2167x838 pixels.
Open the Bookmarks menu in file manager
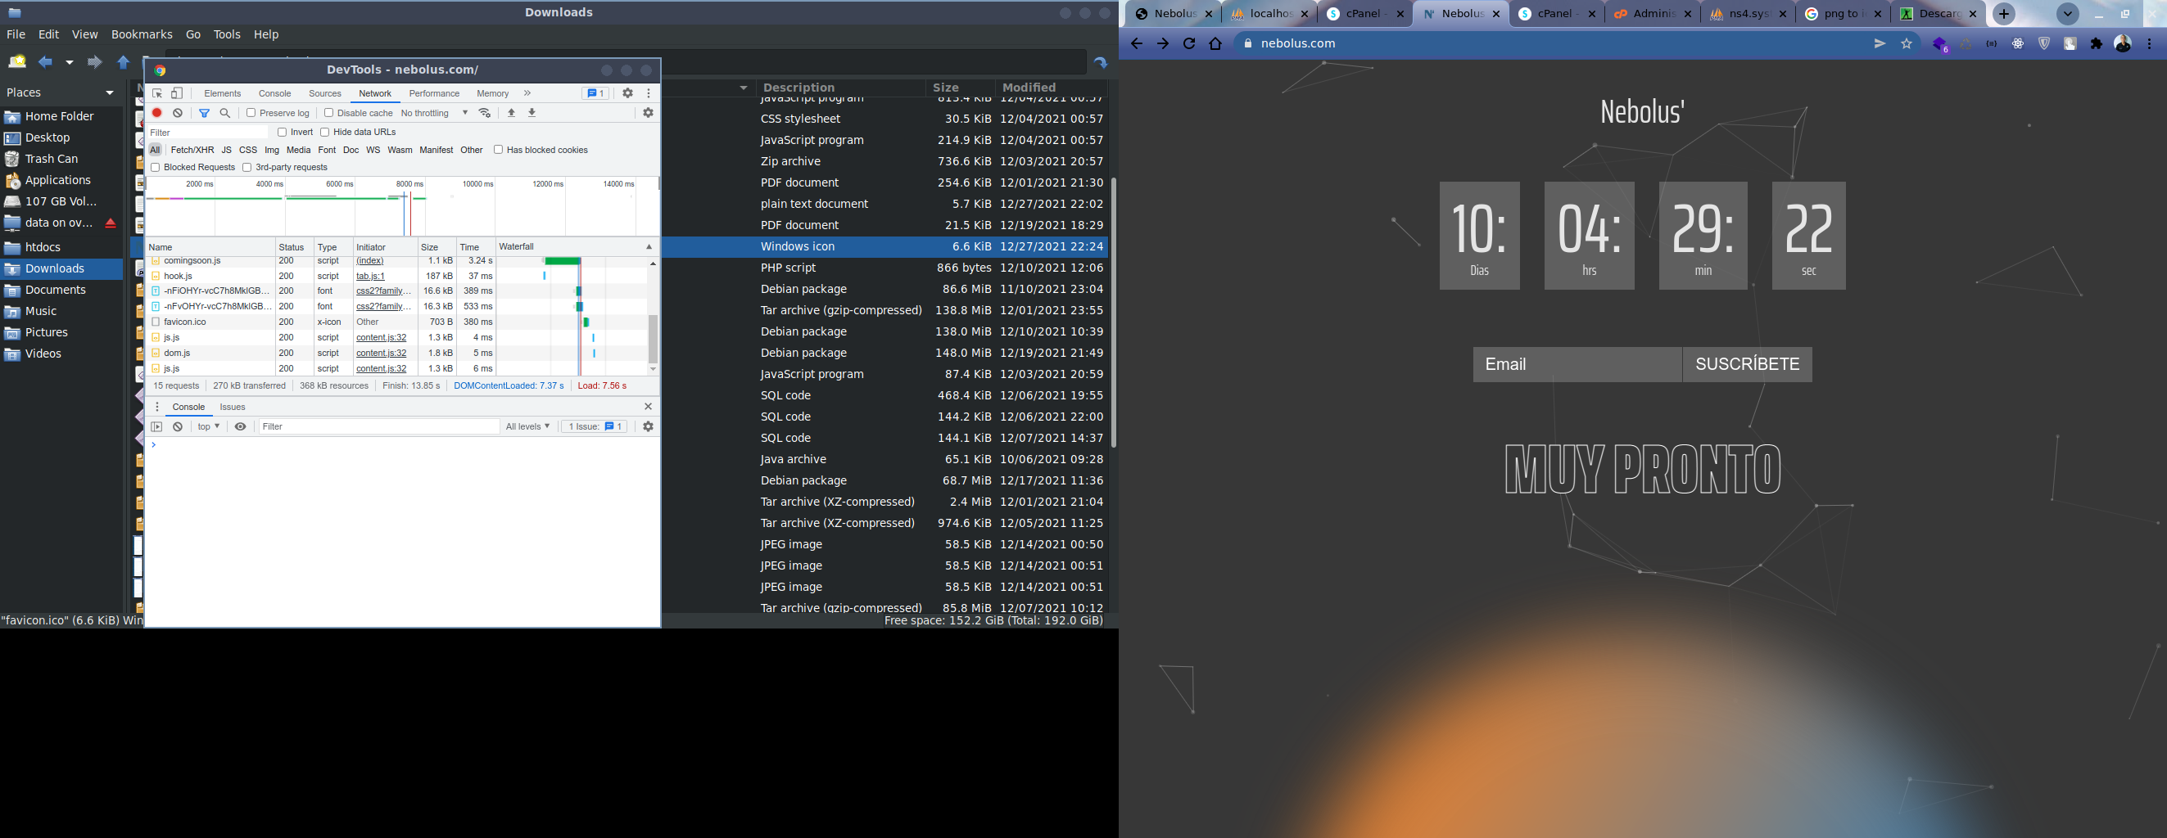coord(142,34)
